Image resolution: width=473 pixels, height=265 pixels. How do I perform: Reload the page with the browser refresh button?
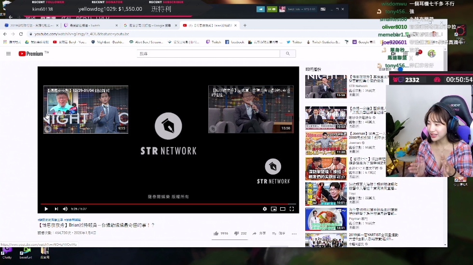(21, 34)
